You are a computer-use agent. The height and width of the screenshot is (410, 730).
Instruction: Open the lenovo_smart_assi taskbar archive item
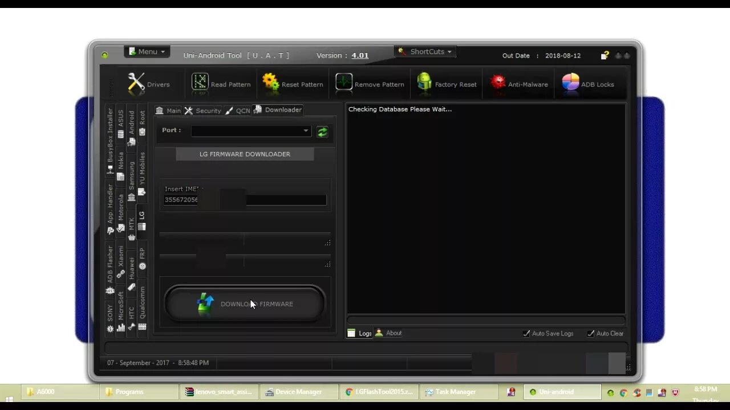pos(220,392)
